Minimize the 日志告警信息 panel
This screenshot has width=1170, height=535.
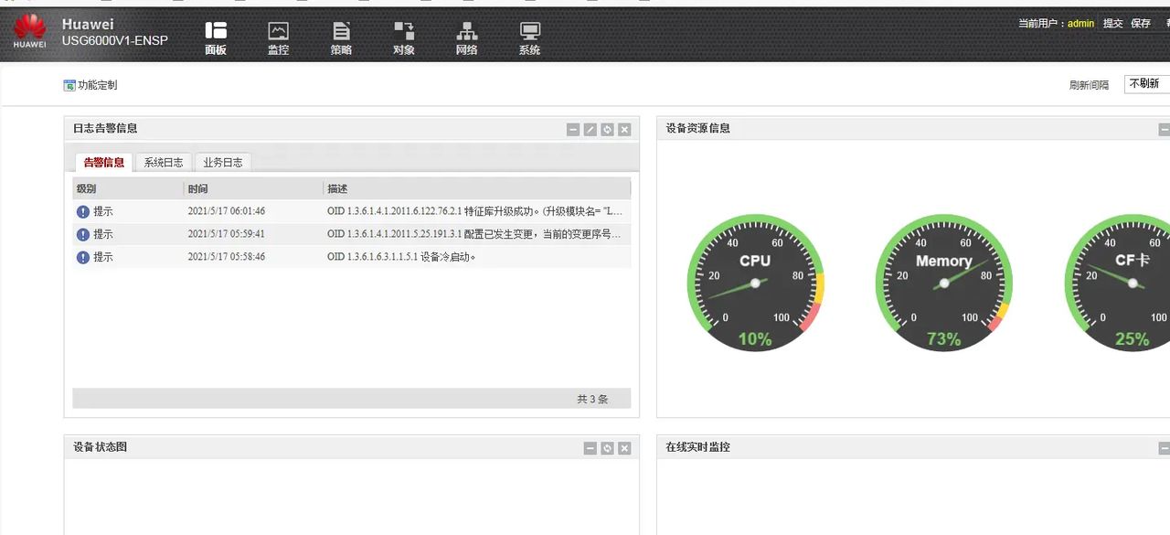tap(573, 129)
